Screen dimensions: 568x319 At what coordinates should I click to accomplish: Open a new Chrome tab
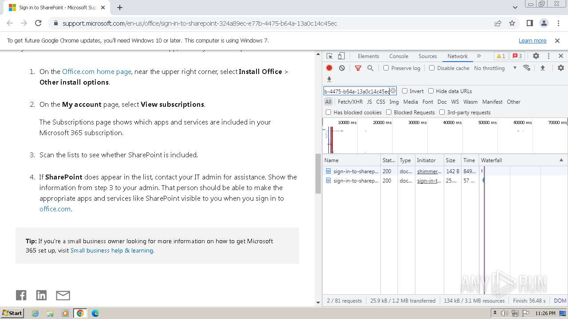coord(120,8)
